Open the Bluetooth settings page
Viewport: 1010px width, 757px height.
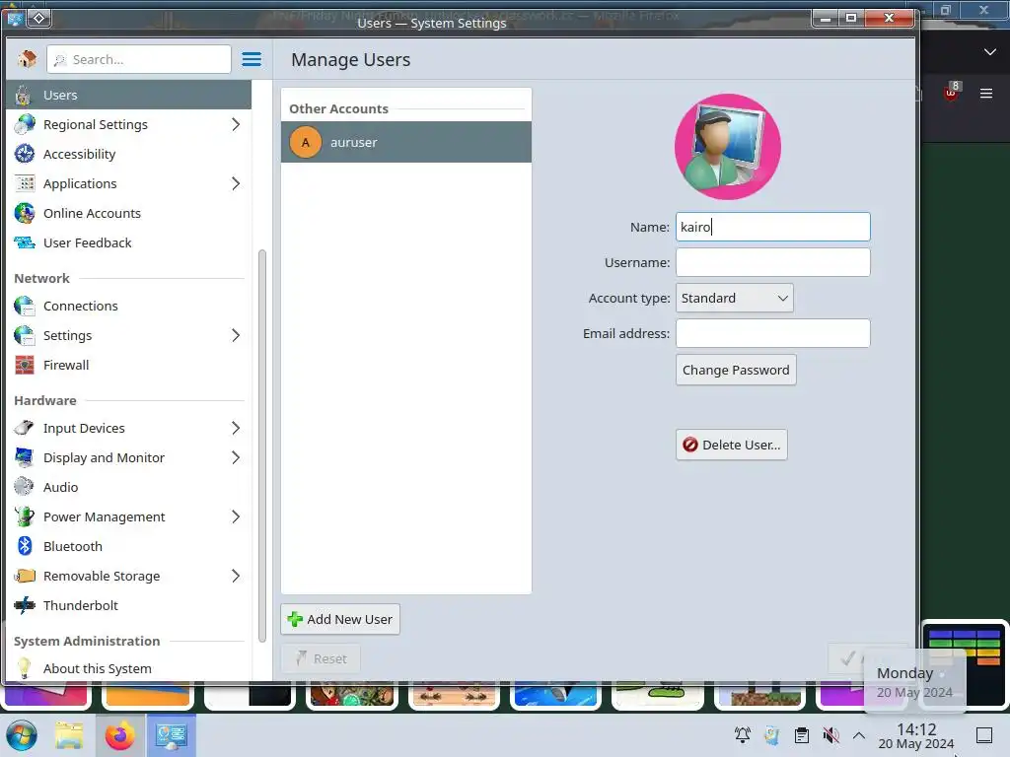tap(129, 546)
